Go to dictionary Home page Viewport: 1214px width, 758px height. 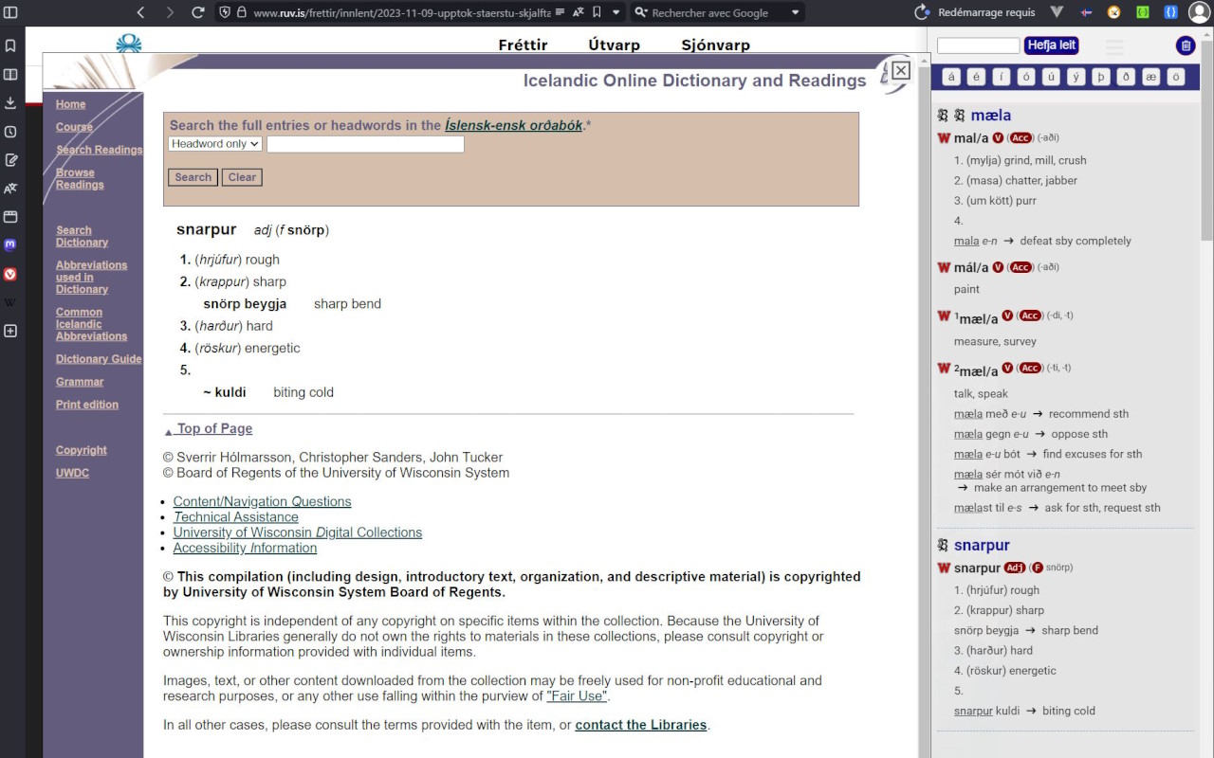(x=70, y=104)
